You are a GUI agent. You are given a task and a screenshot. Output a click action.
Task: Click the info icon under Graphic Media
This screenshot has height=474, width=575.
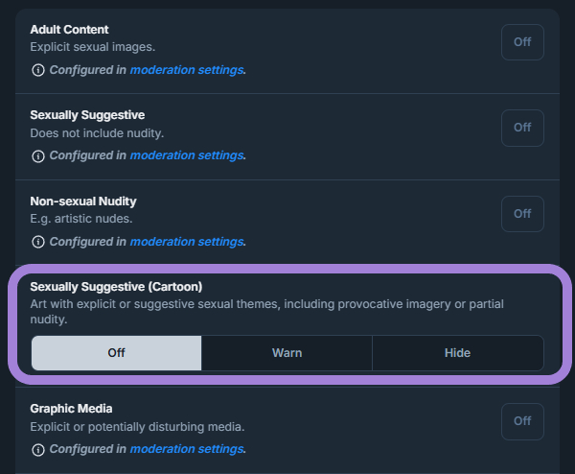(37, 449)
